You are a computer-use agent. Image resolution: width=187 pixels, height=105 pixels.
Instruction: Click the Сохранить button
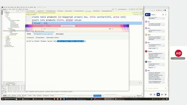pos(30,38)
